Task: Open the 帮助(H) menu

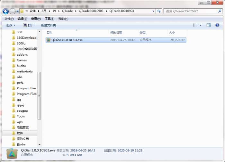Action: [x=63, y=19]
